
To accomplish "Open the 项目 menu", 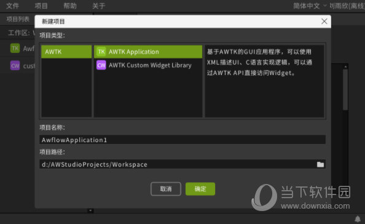I will (x=41, y=6).
